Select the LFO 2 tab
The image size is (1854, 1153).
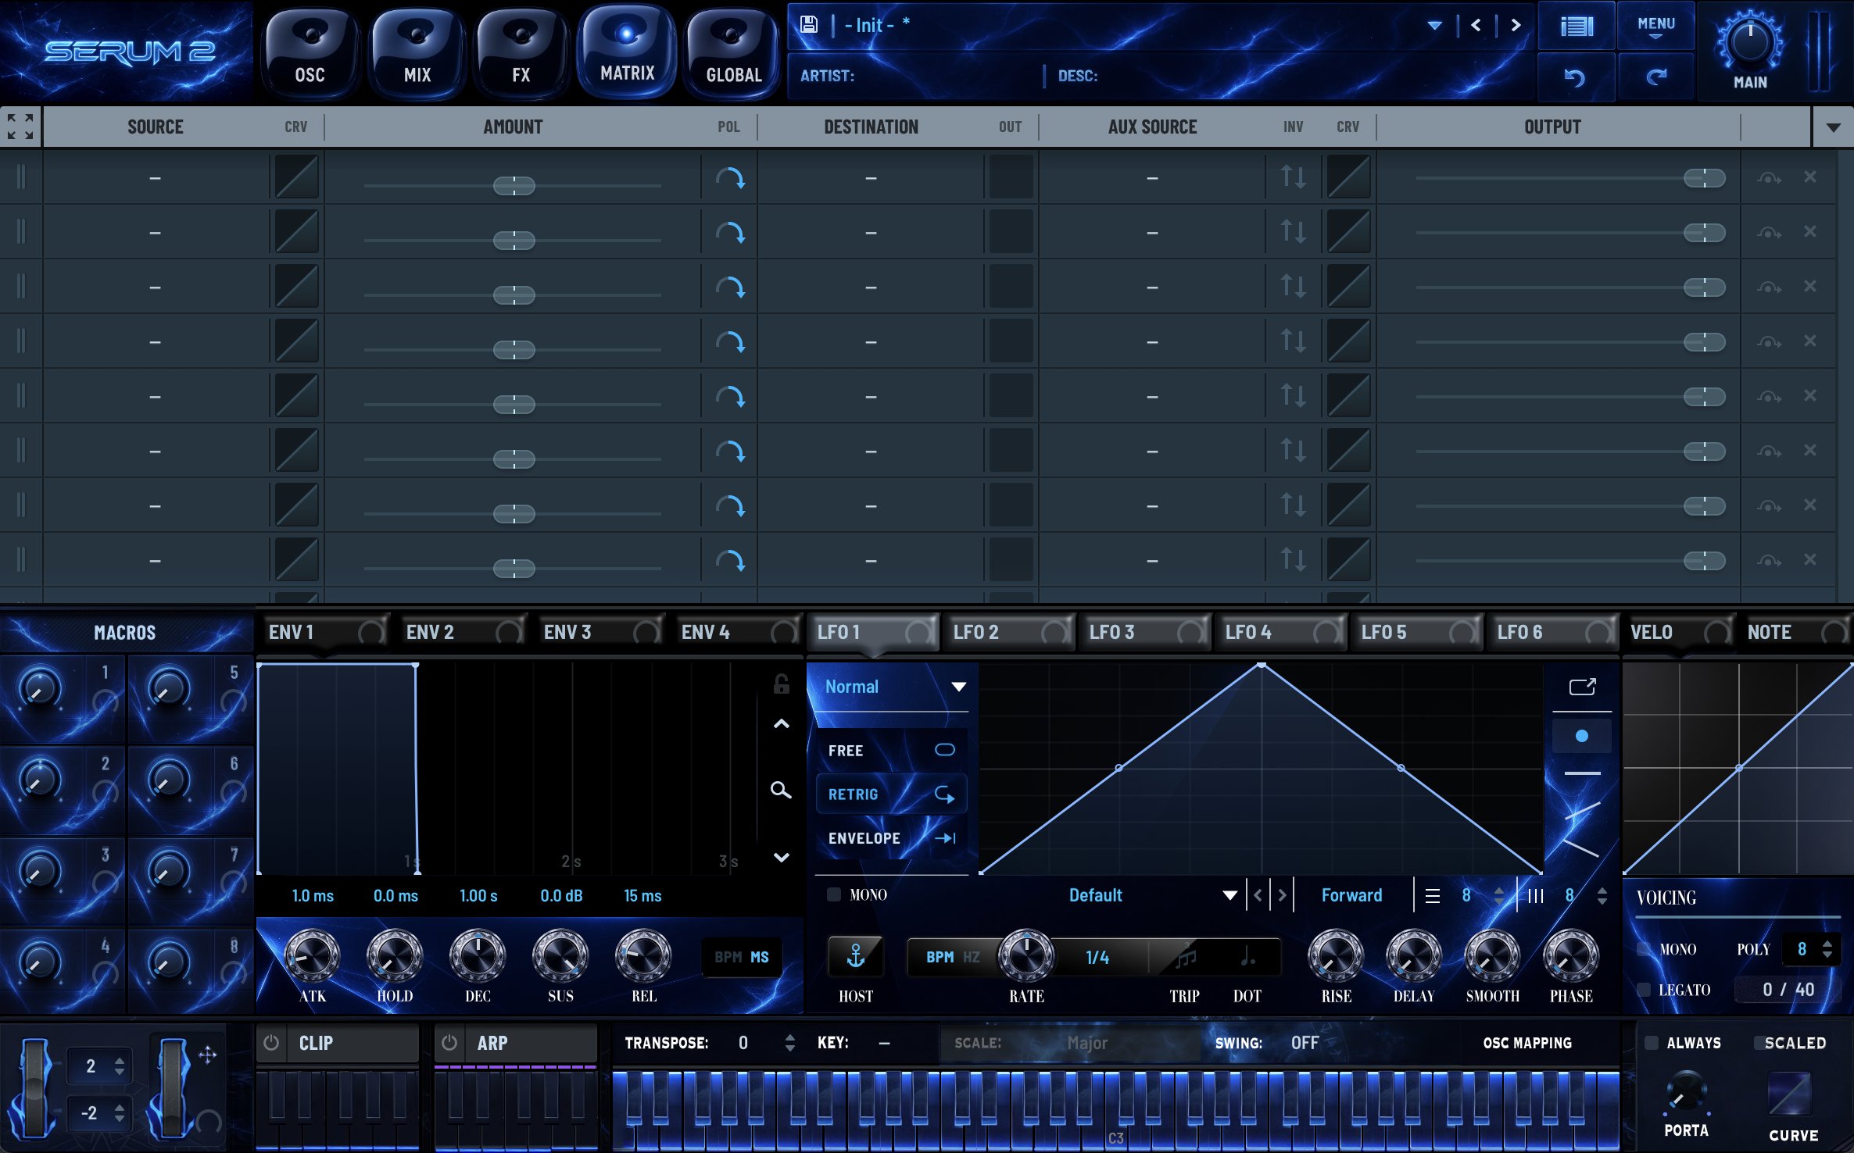[x=1008, y=632]
